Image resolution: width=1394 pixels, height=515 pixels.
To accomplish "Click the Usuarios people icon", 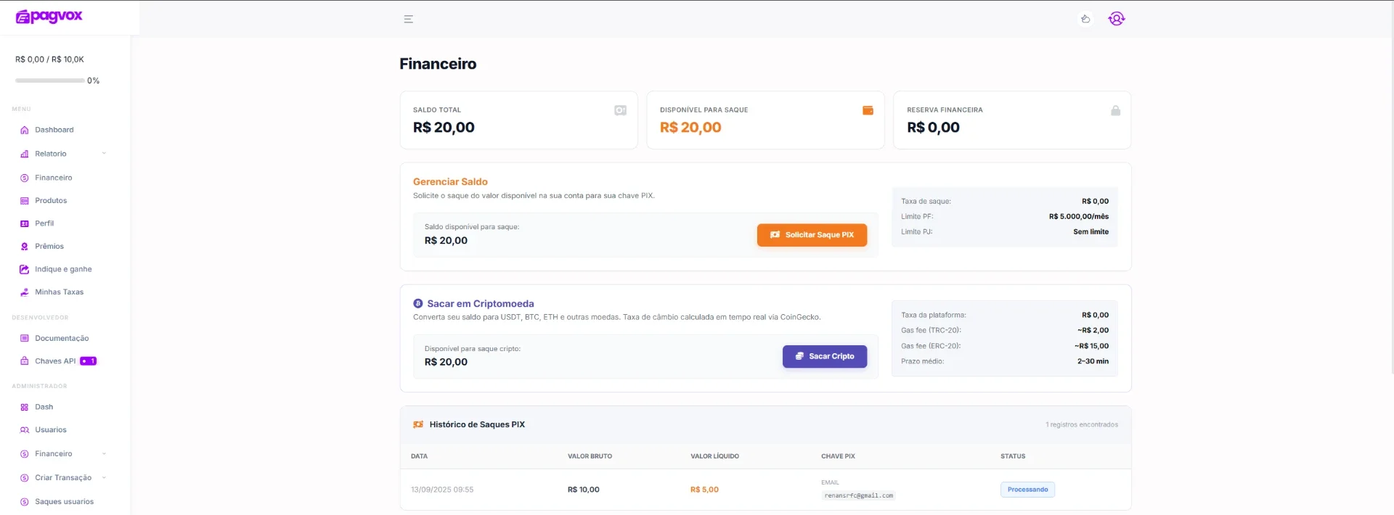I will [x=25, y=430].
